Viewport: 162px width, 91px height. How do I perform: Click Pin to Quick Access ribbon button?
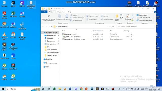(x=48, y=18)
